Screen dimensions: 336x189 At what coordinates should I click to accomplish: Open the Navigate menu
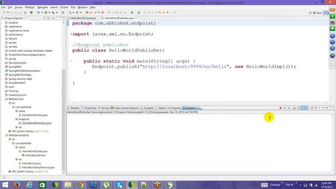pos(42,7)
